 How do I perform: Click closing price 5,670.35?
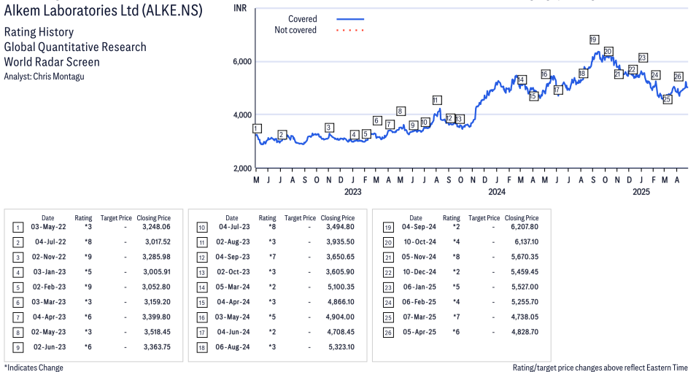pyautogui.click(x=525, y=257)
